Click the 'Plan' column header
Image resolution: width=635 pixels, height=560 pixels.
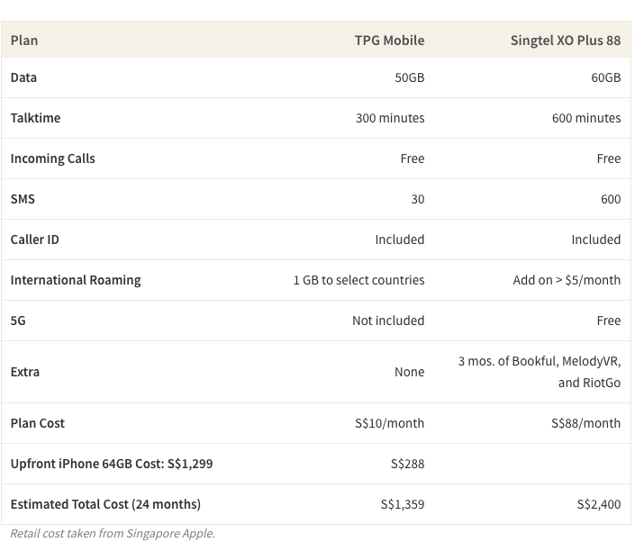(x=24, y=41)
